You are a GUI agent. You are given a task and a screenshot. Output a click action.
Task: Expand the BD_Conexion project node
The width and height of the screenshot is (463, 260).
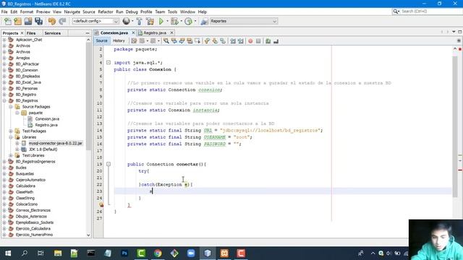tap(4, 70)
